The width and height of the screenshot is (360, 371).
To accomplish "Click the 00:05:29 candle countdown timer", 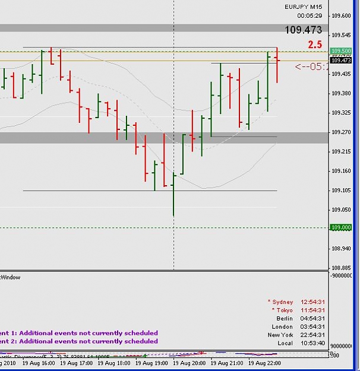I will click(x=310, y=15).
